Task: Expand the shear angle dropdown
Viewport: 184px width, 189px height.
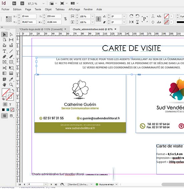Action: pos(124,22)
